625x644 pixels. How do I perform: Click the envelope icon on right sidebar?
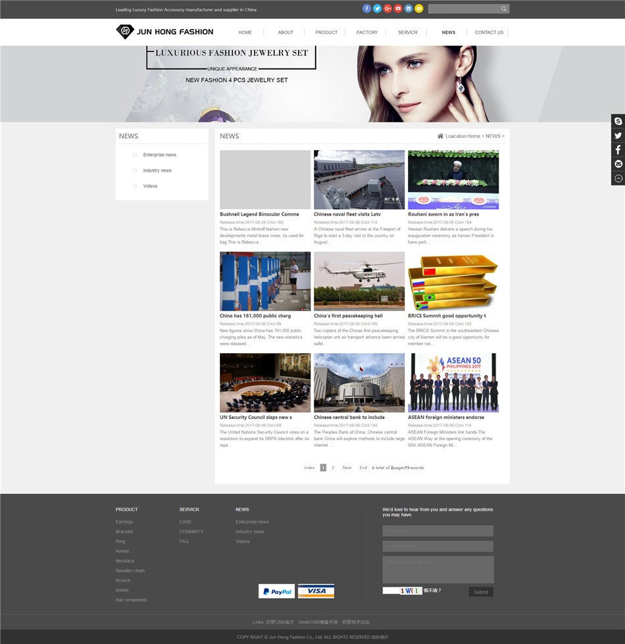[618, 164]
